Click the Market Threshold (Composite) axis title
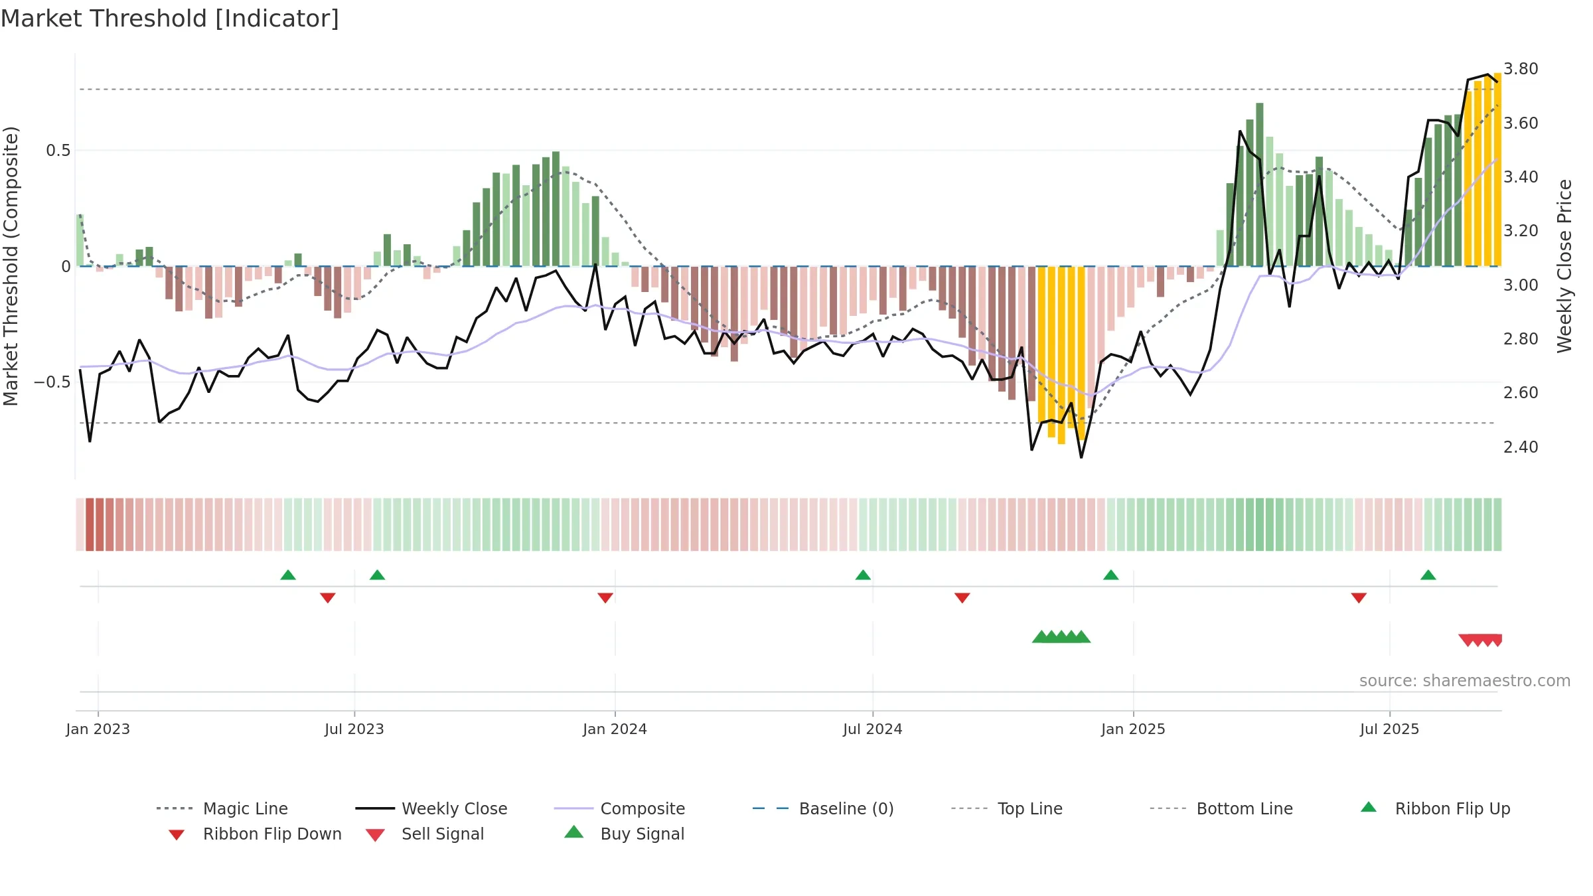 (11, 265)
